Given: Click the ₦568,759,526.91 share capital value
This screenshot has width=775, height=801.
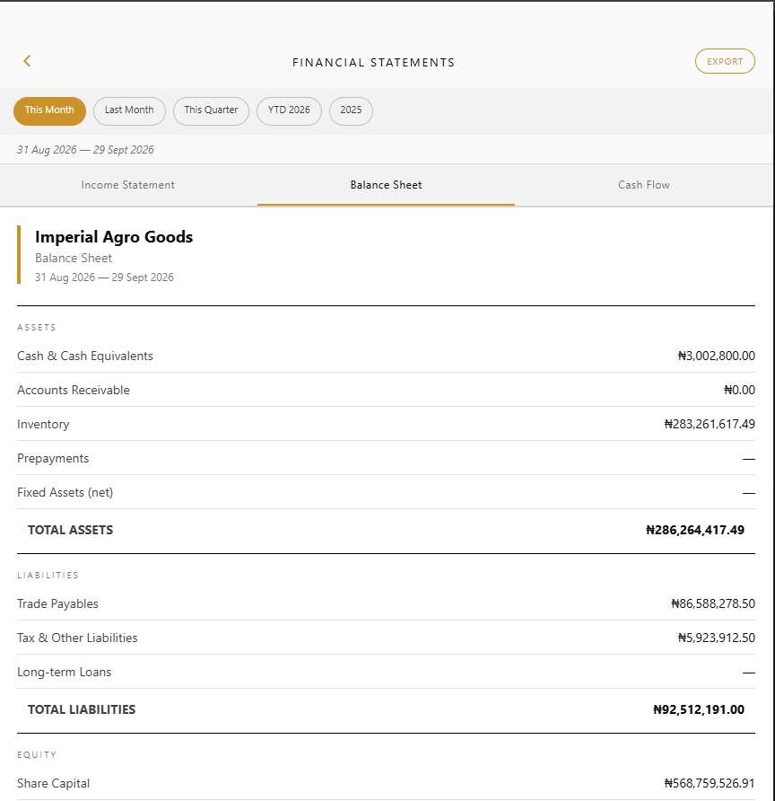Looking at the screenshot, I should [x=710, y=784].
